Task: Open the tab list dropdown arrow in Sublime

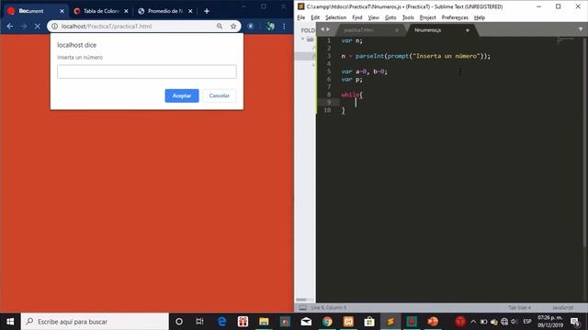Action: coord(581,29)
